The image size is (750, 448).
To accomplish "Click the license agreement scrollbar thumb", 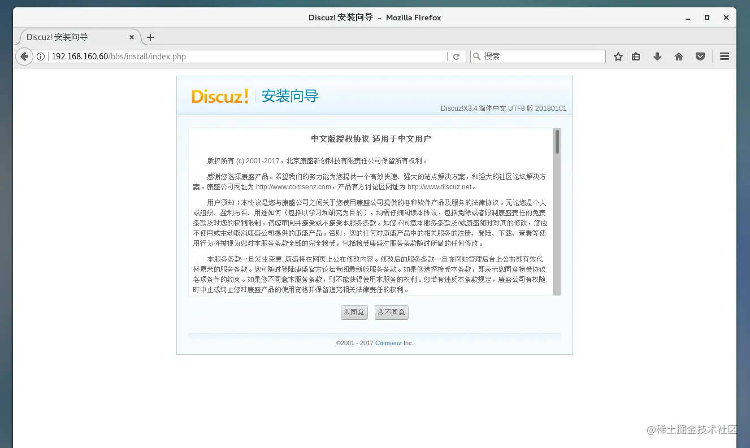I will point(557,142).
